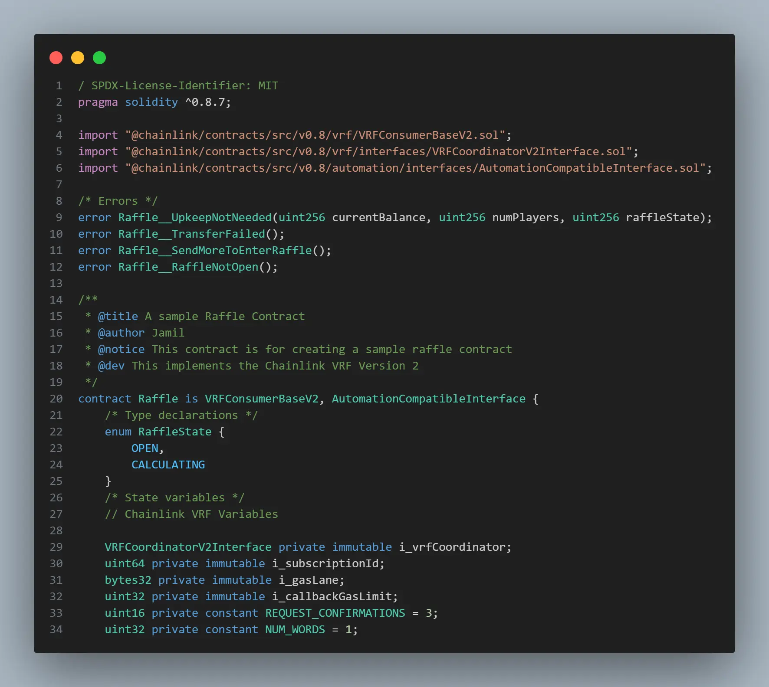Image resolution: width=769 pixels, height=687 pixels.
Task: Click 'contract' keyword on line 20
Action: [105, 399]
